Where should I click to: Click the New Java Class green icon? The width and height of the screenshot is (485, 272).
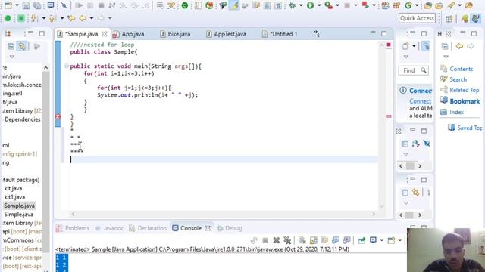(408, 5)
